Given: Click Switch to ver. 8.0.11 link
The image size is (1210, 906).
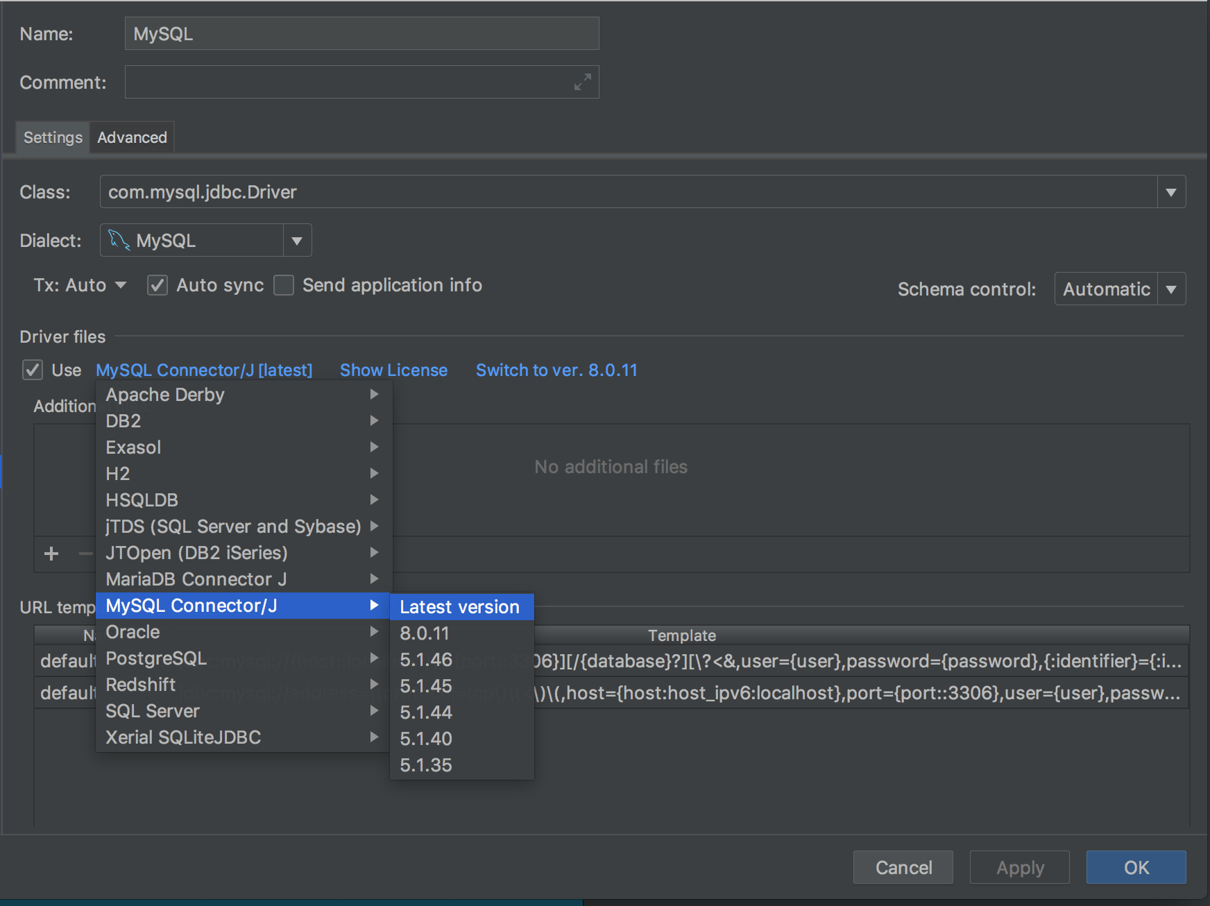Looking at the screenshot, I should (x=556, y=370).
